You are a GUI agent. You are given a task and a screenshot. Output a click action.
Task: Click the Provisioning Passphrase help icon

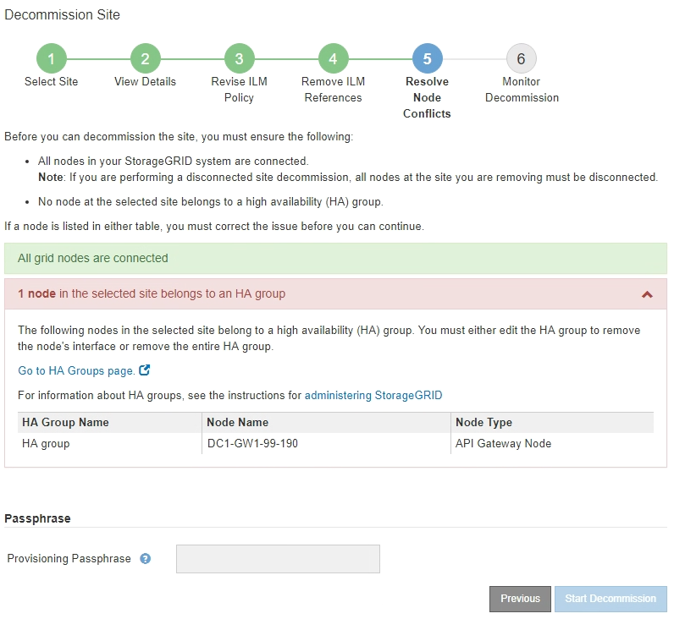[x=145, y=559]
